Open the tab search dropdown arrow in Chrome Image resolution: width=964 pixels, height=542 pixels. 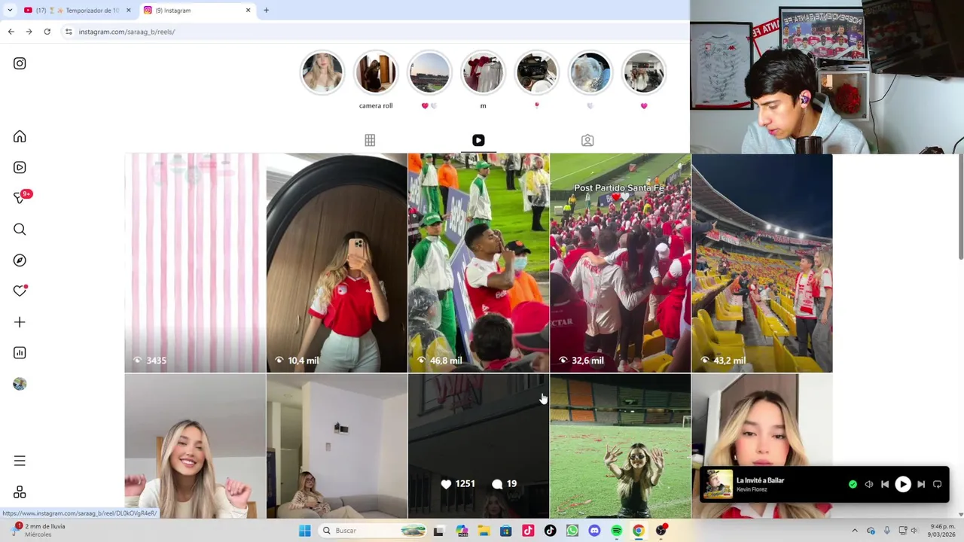pos(10,10)
